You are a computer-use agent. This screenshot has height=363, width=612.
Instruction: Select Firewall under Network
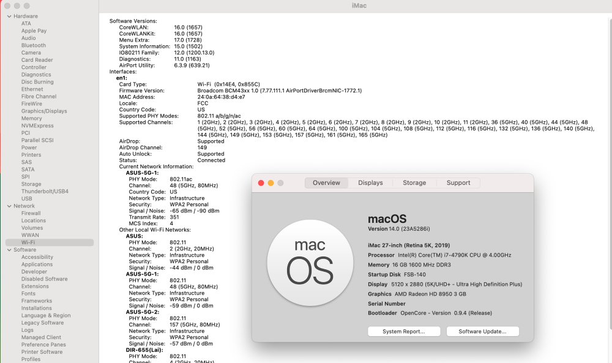[x=31, y=213]
